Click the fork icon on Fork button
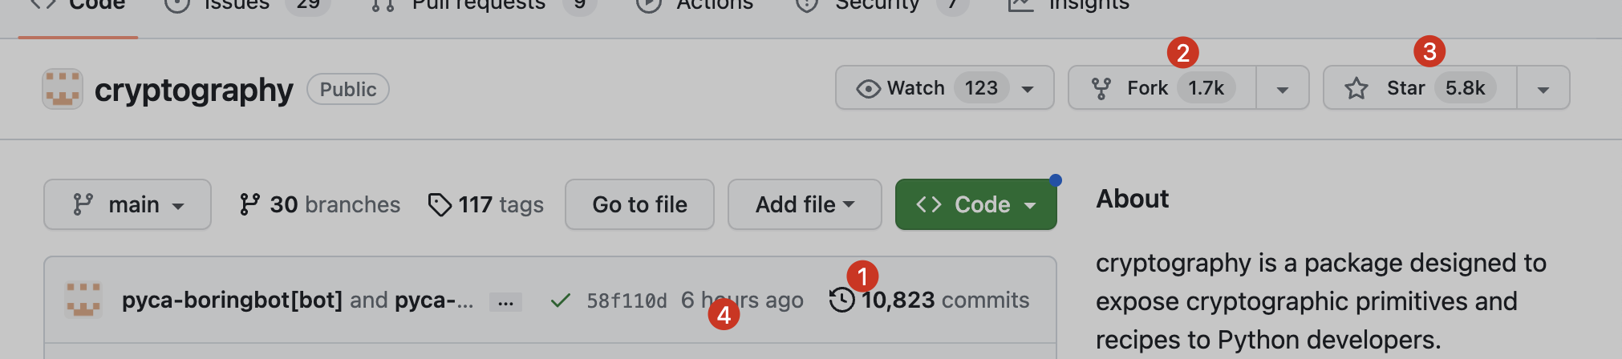Screen dimensions: 1622x359 coord(1101,88)
